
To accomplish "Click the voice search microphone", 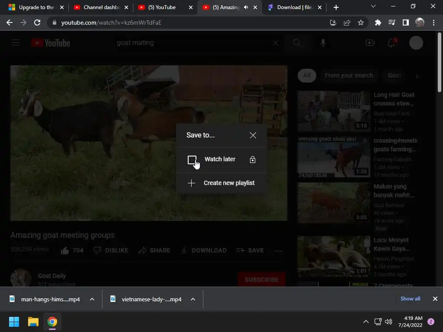I will tap(323, 43).
